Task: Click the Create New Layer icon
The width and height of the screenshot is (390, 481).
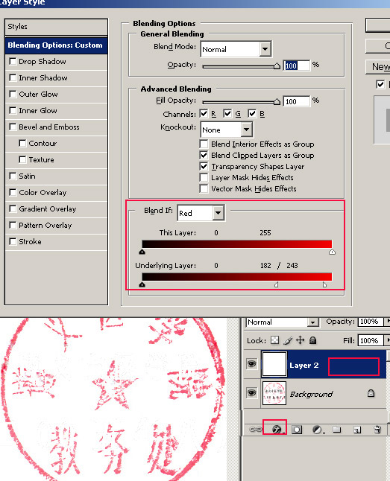Action: [356, 430]
